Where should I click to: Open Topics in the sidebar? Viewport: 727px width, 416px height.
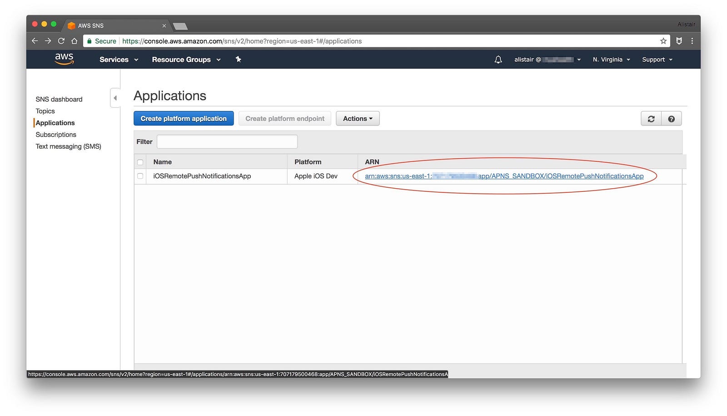[x=45, y=111]
